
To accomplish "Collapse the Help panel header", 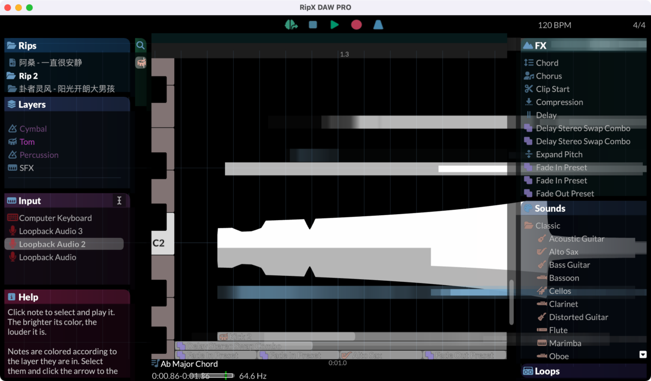I will [x=67, y=297].
